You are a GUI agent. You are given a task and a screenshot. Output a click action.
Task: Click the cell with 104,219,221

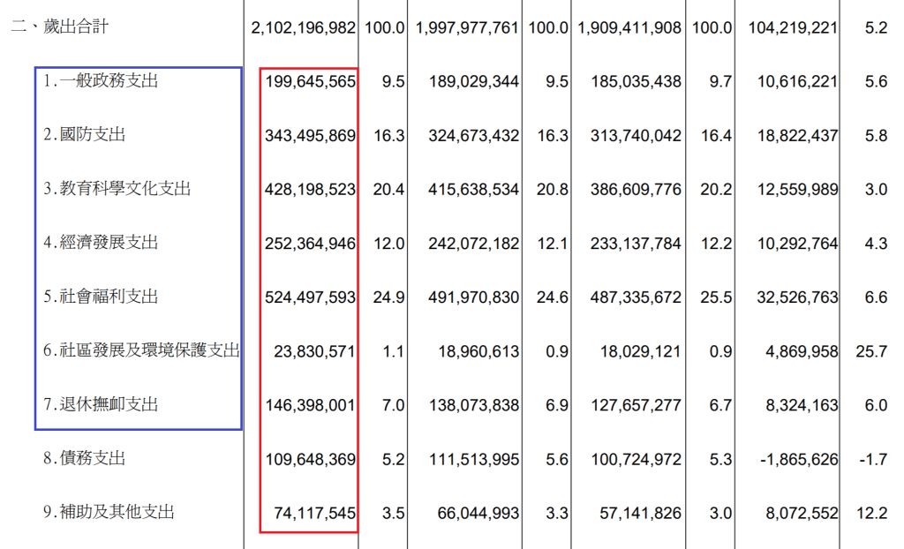pos(793,28)
